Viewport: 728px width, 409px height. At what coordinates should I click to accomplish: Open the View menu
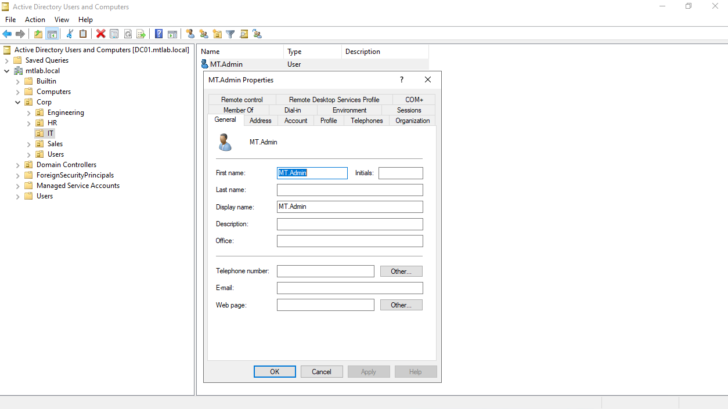pyautogui.click(x=62, y=20)
